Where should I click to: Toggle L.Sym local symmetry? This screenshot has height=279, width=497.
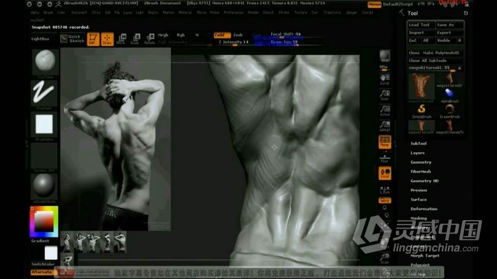click(385, 190)
